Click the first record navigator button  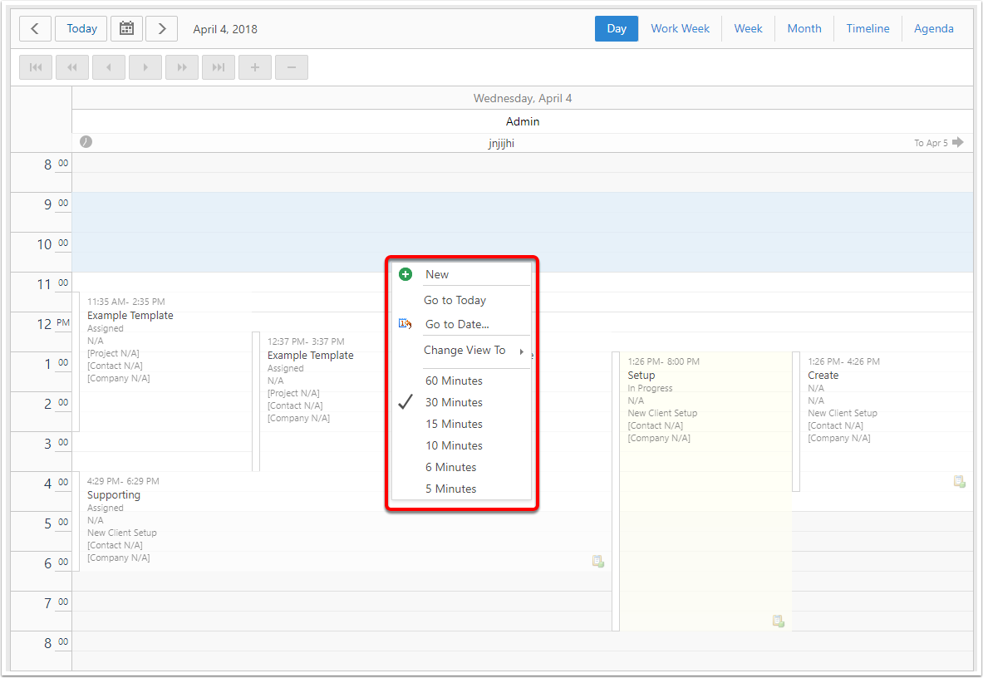click(x=36, y=67)
